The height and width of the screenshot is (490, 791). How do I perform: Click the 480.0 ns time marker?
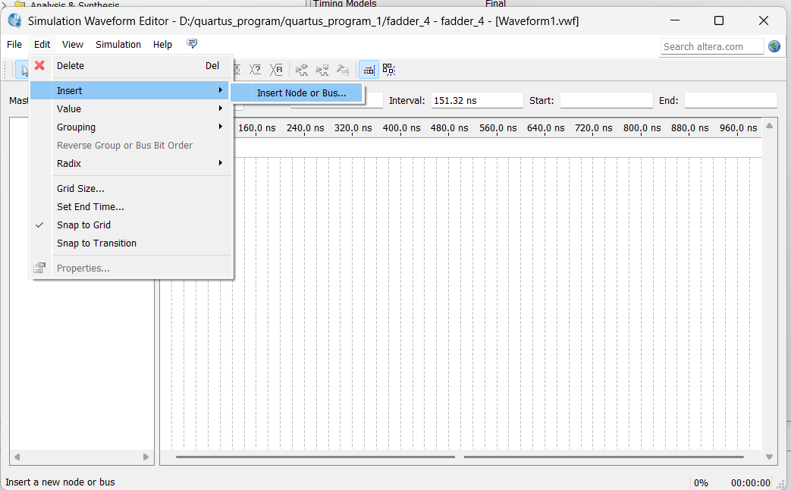(450, 128)
